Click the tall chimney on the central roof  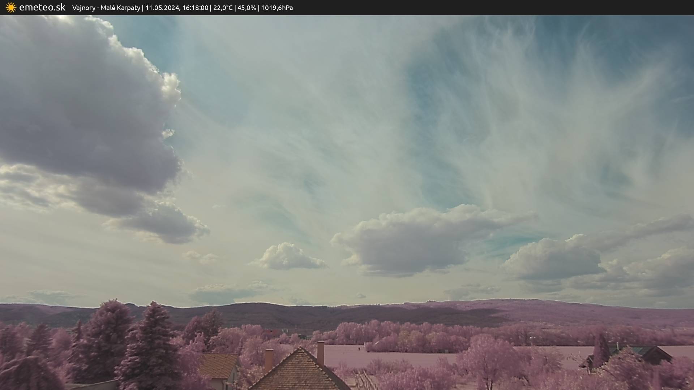click(321, 352)
